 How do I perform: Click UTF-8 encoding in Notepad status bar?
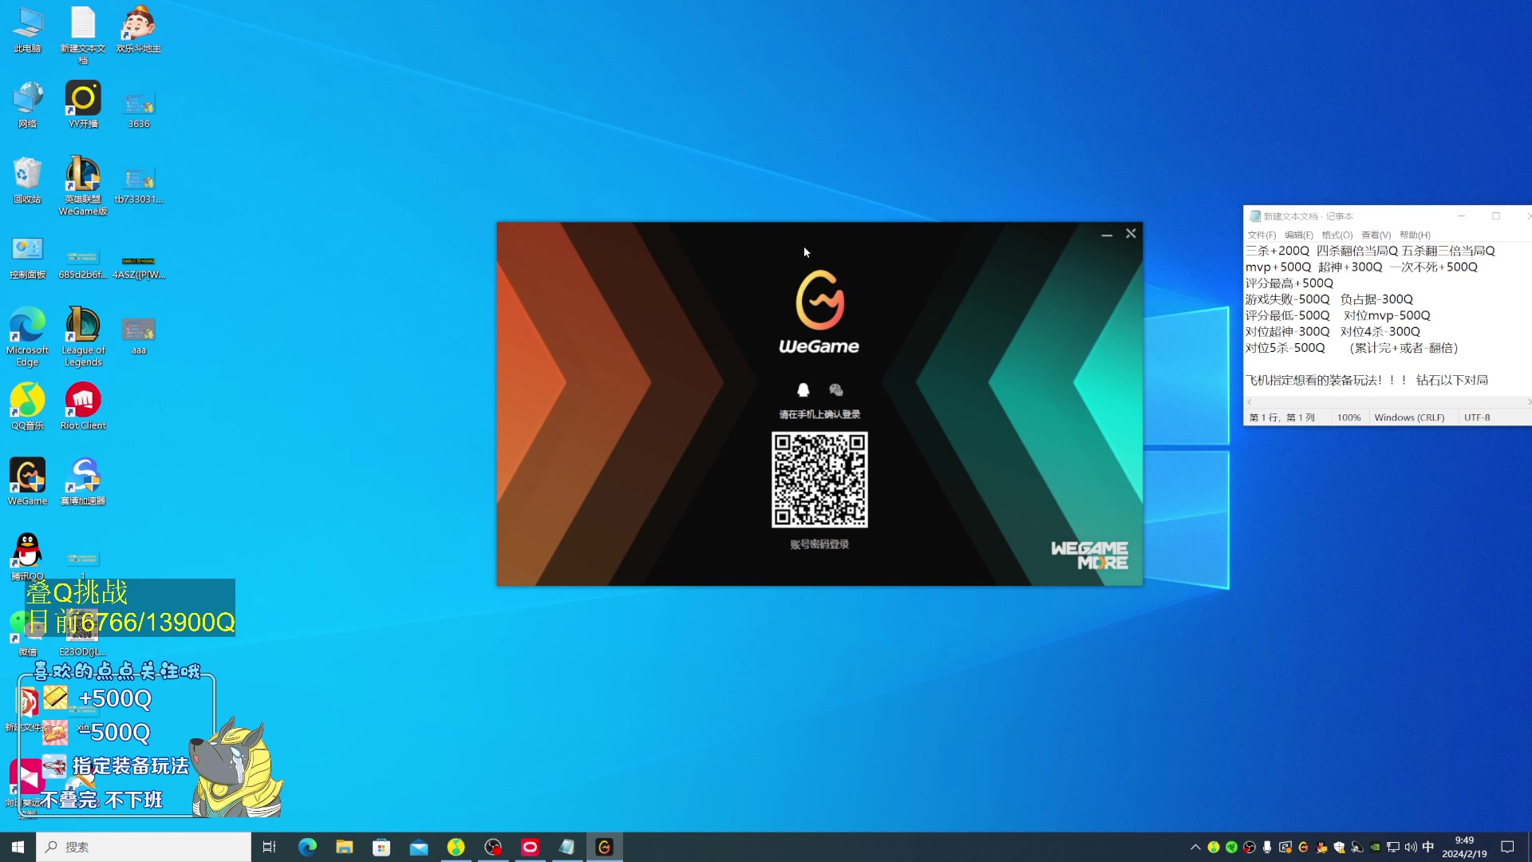(x=1477, y=417)
